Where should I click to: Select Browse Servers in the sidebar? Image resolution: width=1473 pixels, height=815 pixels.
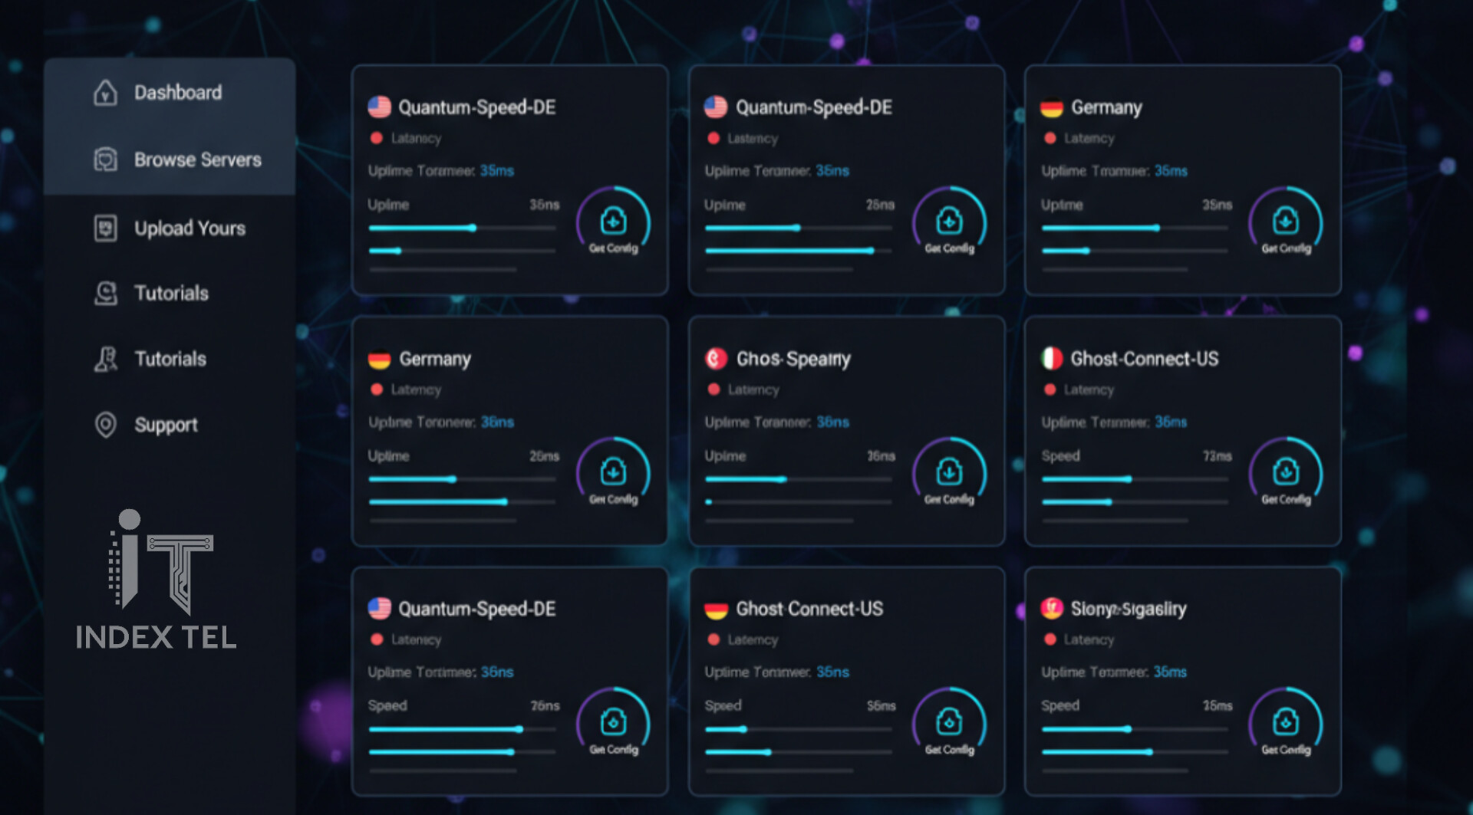coord(197,159)
